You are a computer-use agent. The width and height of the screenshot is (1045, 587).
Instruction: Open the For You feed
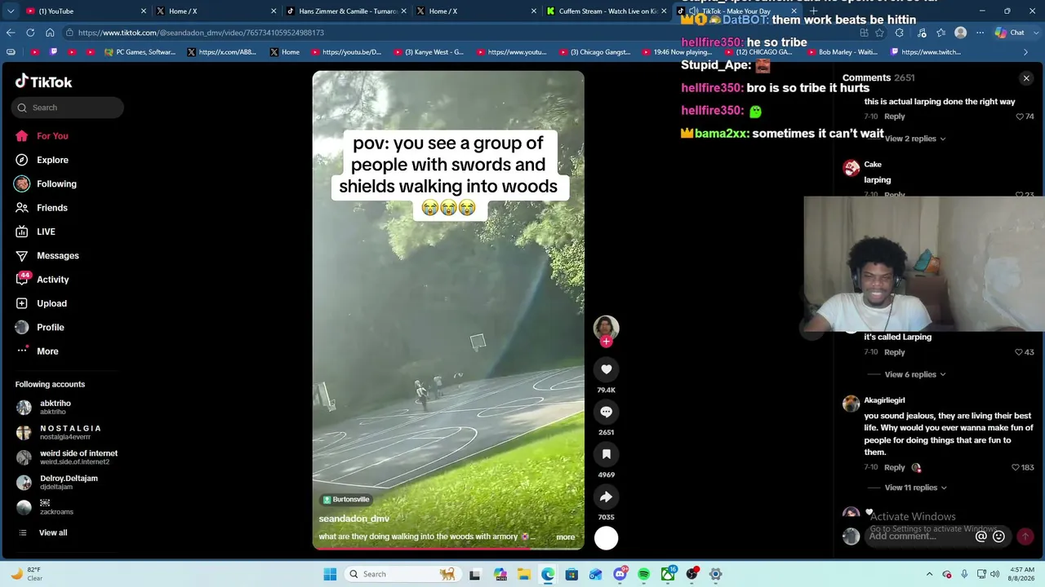pyautogui.click(x=52, y=136)
